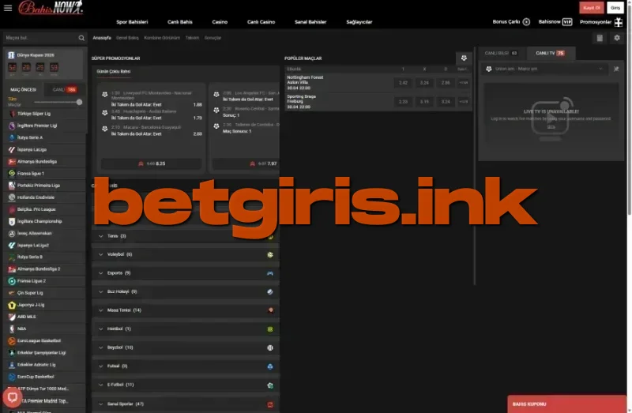Expand the Buz Hokeyi (9) section

(186, 291)
